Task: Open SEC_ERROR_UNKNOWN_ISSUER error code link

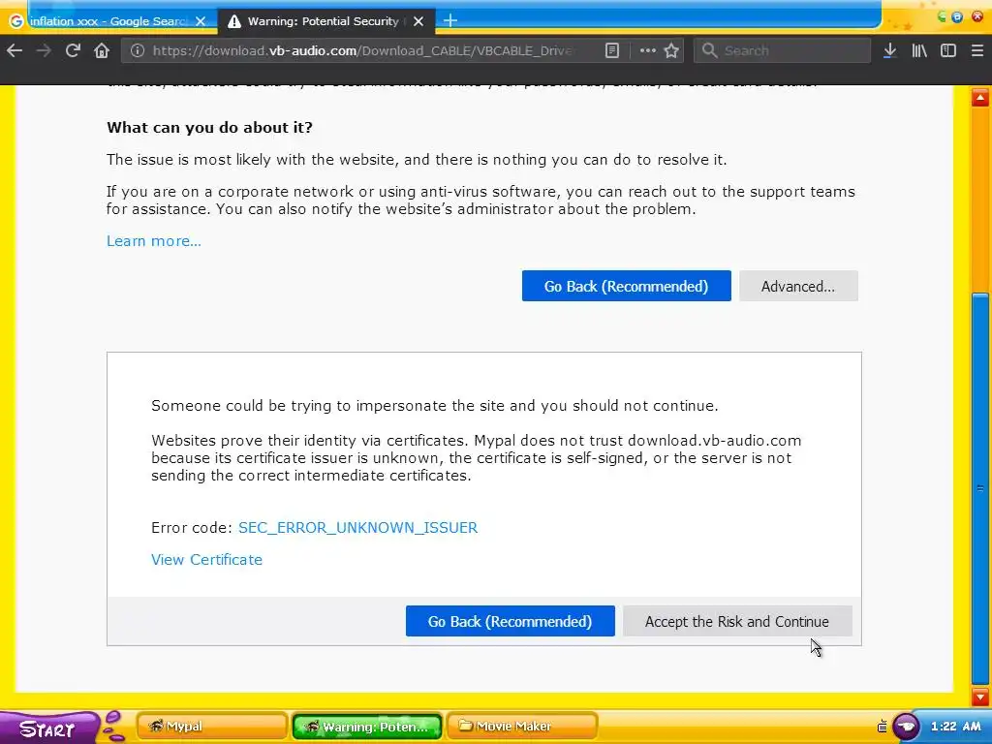Action: (x=357, y=528)
